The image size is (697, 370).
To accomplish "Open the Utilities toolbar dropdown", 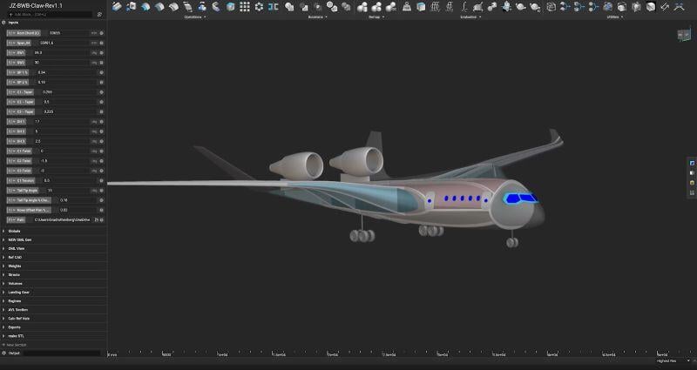I will click(x=615, y=17).
